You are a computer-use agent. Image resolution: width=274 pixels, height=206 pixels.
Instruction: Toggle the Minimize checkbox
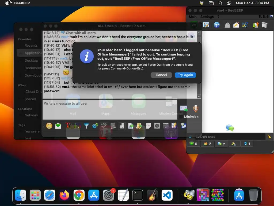(181, 117)
